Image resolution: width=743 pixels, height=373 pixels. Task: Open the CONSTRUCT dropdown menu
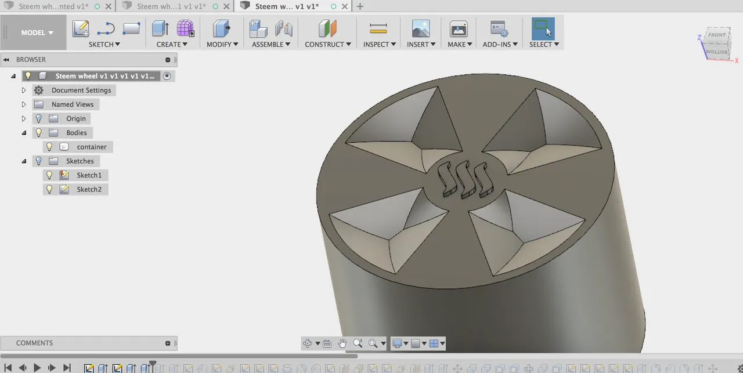[328, 45]
